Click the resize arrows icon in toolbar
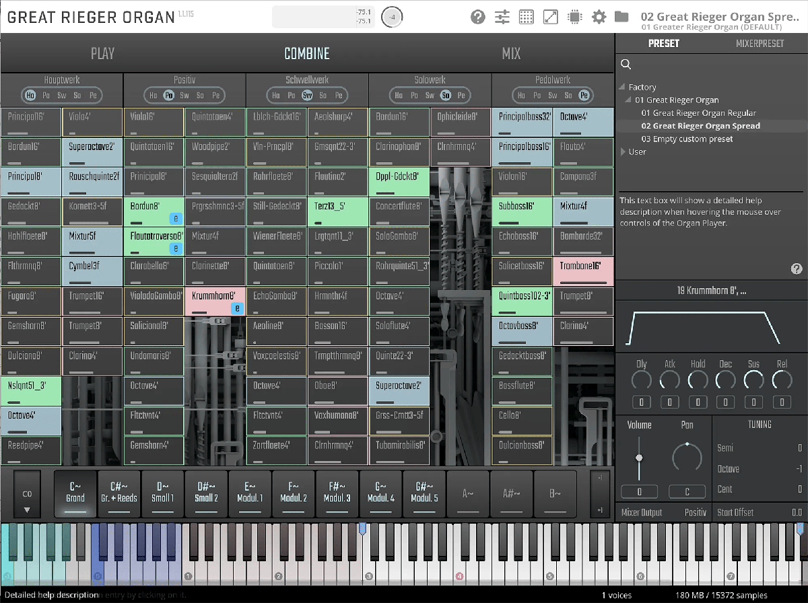The image size is (808, 603). coord(551,17)
